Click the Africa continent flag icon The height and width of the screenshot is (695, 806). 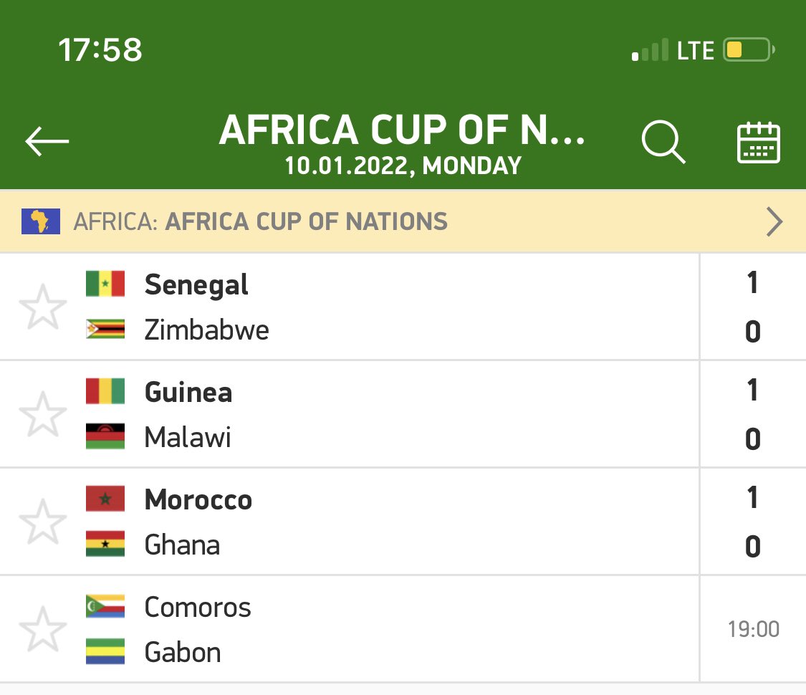click(x=41, y=221)
